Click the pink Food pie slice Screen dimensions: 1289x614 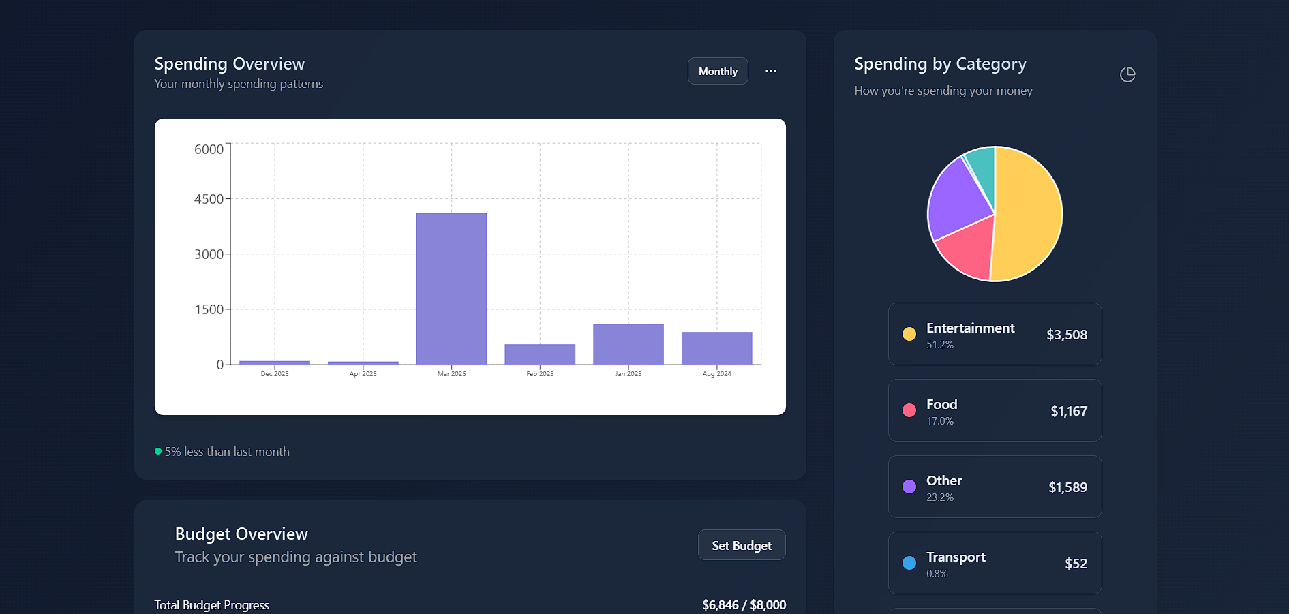tap(968, 249)
